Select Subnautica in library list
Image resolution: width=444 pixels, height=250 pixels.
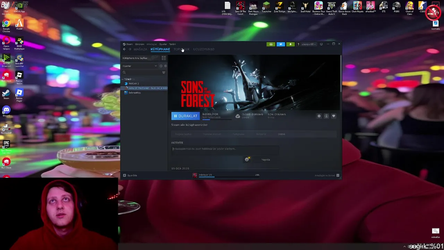click(x=134, y=93)
